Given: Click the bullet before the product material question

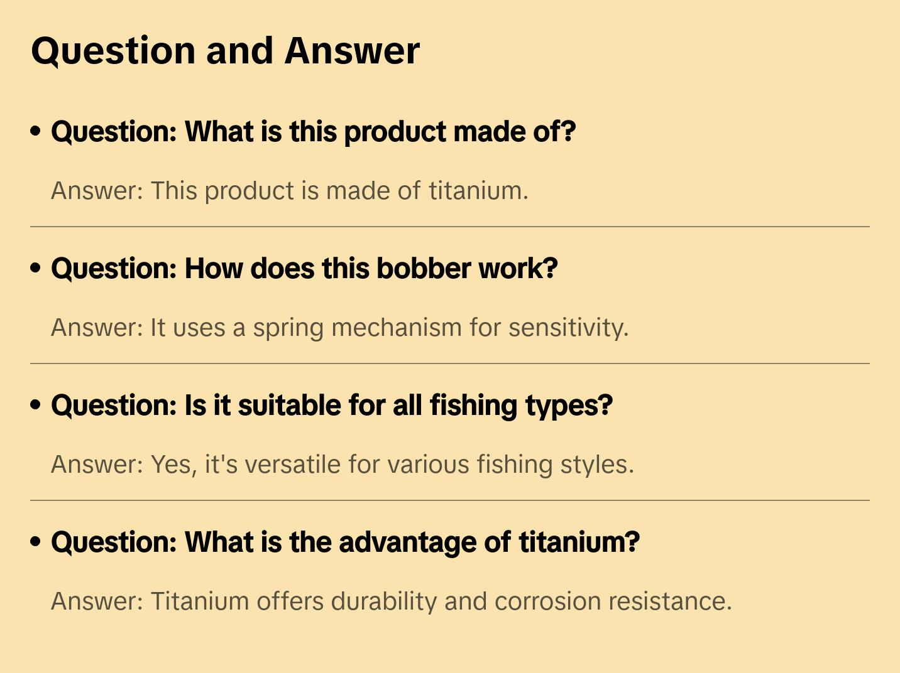Looking at the screenshot, I should pos(36,132).
